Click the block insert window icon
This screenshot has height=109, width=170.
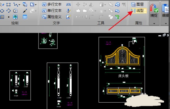click(x=25, y=4)
